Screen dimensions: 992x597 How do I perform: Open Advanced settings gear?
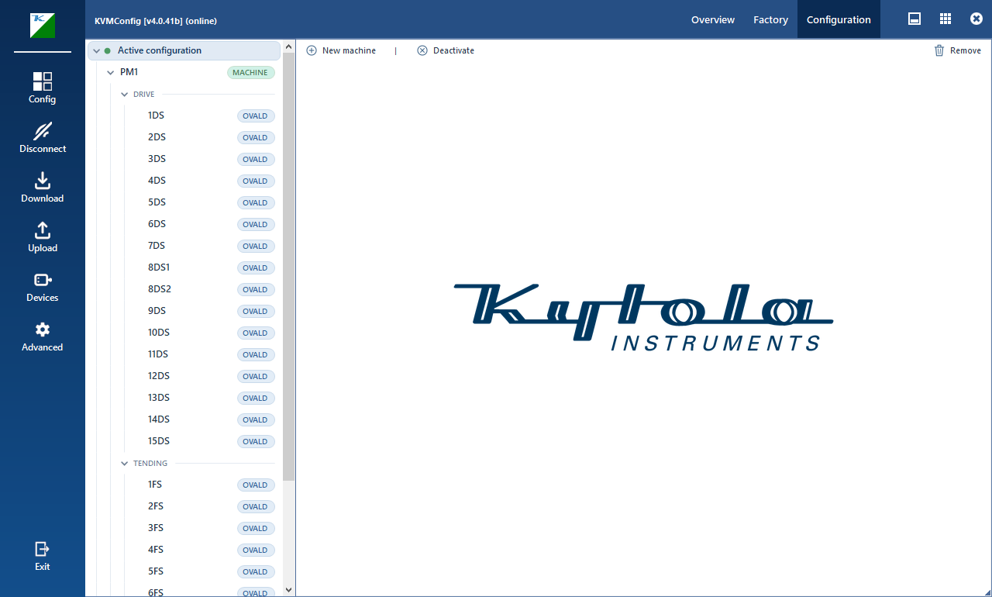pyautogui.click(x=43, y=330)
